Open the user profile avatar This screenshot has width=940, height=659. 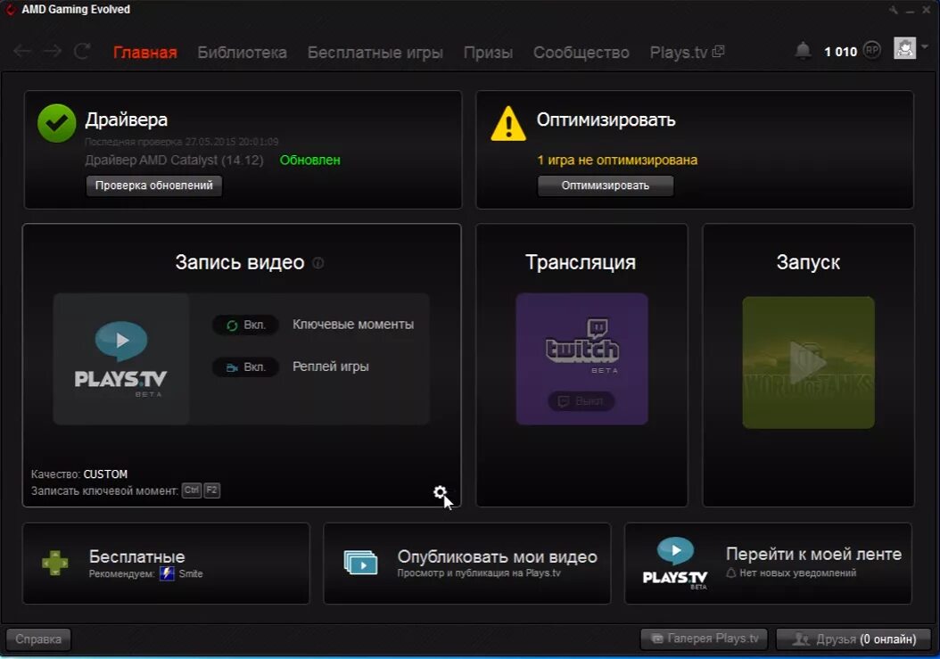[904, 48]
